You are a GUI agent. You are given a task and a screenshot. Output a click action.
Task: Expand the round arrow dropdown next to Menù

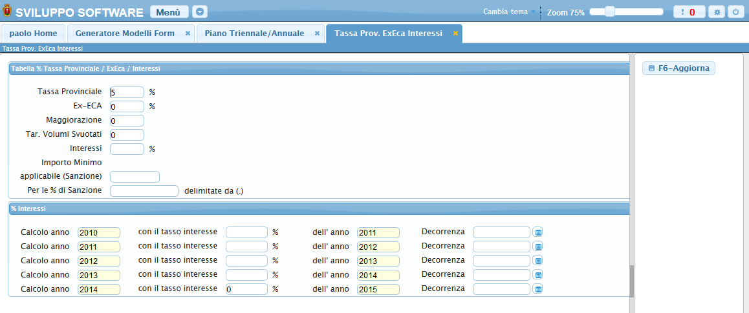coord(200,12)
